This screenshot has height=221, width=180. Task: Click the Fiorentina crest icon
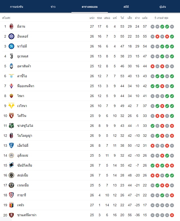12,86
